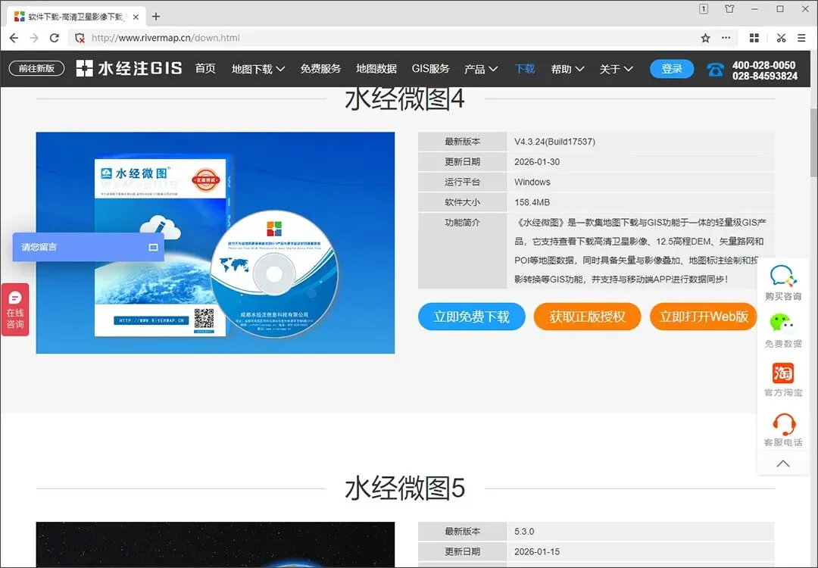Open the browser apps grid icon
818x568 pixels.
(754, 38)
